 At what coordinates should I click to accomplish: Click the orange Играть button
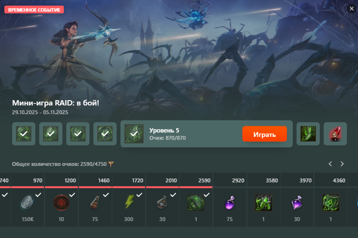click(x=265, y=134)
